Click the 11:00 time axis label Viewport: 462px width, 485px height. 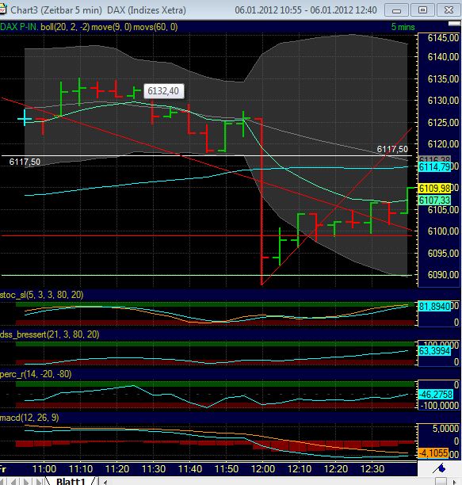tap(44, 469)
